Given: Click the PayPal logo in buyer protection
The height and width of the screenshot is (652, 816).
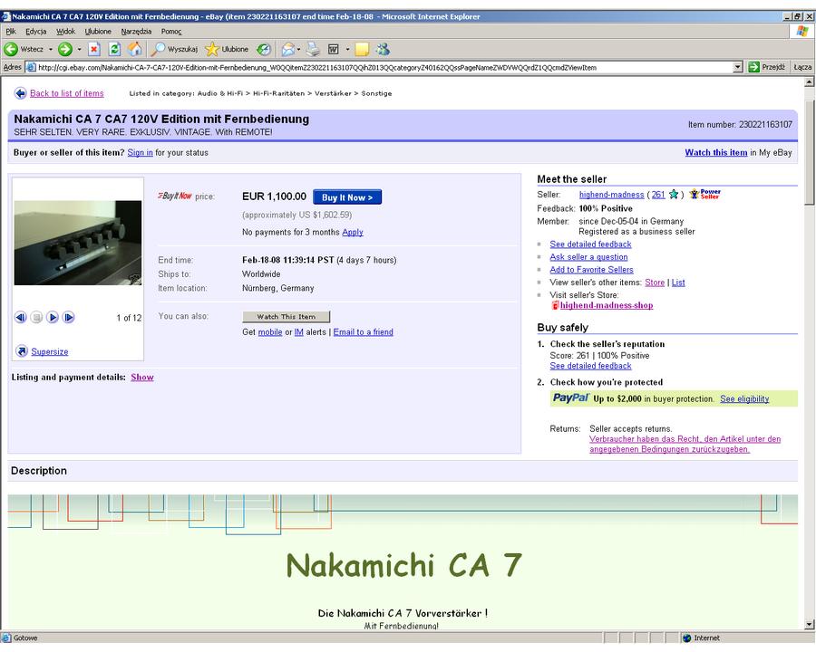Looking at the screenshot, I should click(x=570, y=398).
